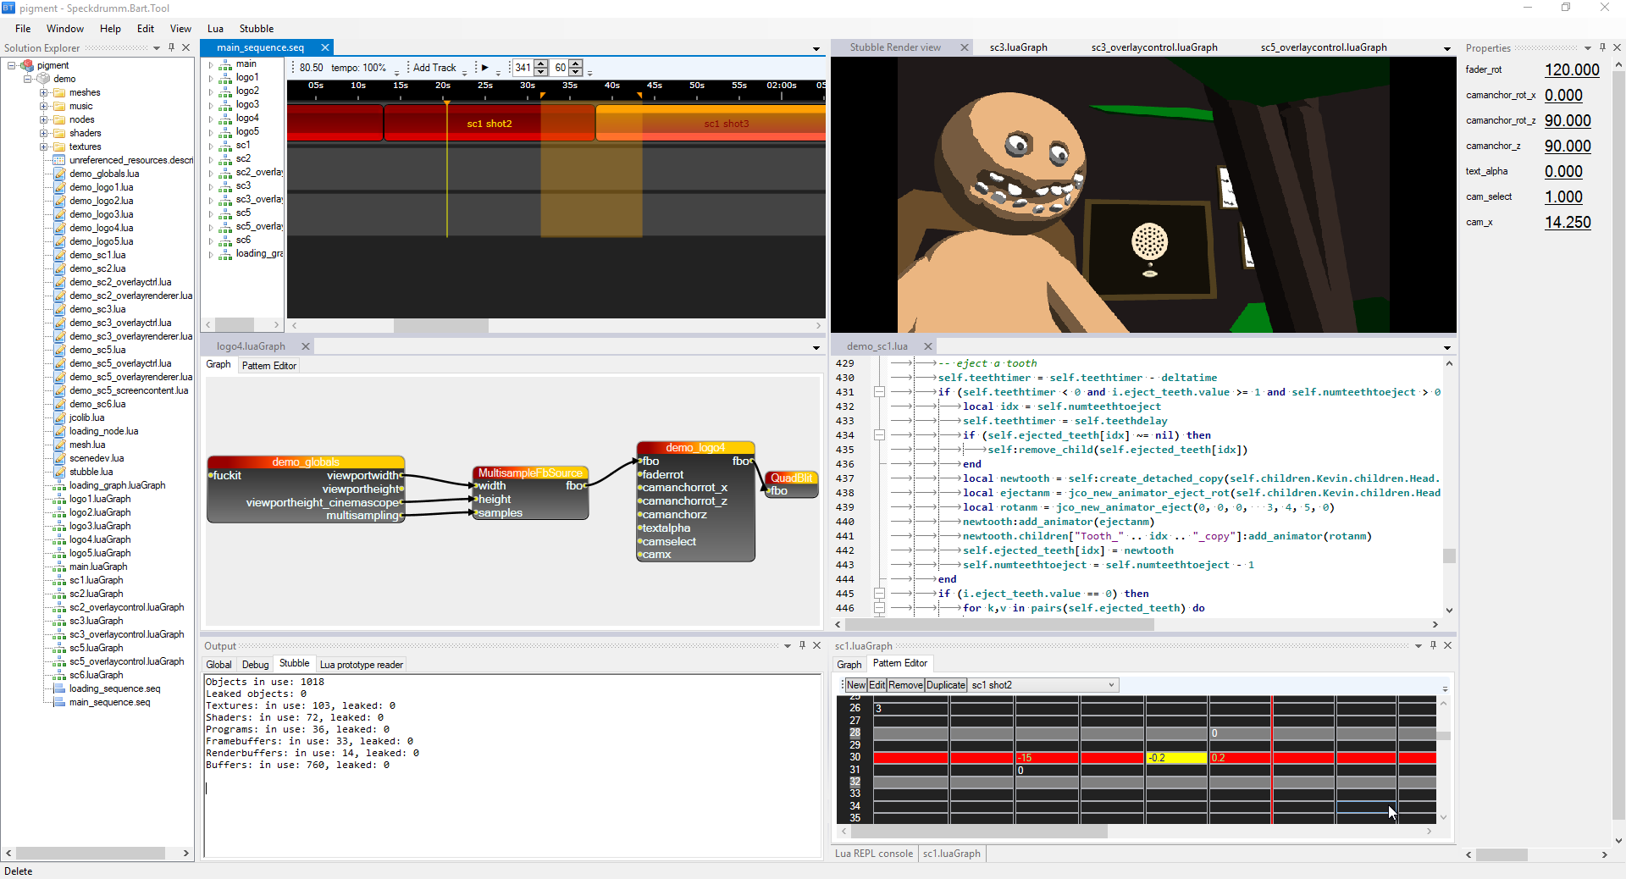Switch logo4.luaGraph to Pattern Editor tab
The image size is (1626, 879).
(269, 366)
